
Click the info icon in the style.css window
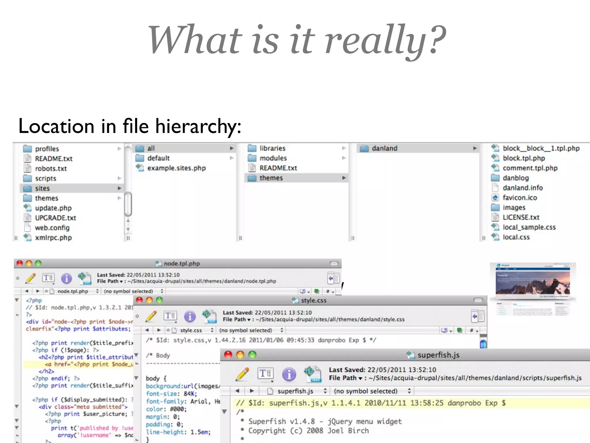pos(190,317)
